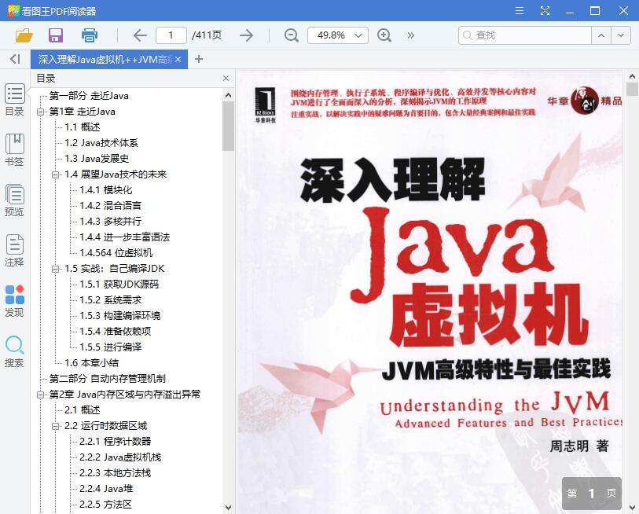Screen dimensions: 639x514
Task: Close the 目录 panel
Action: coord(226,79)
